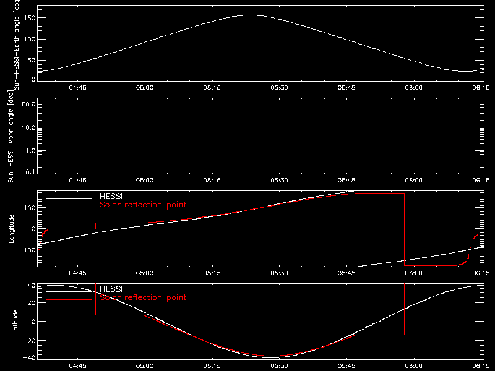Click red legend line sample in Latitude plot
The image size is (495, 371).
coord(69,299)
